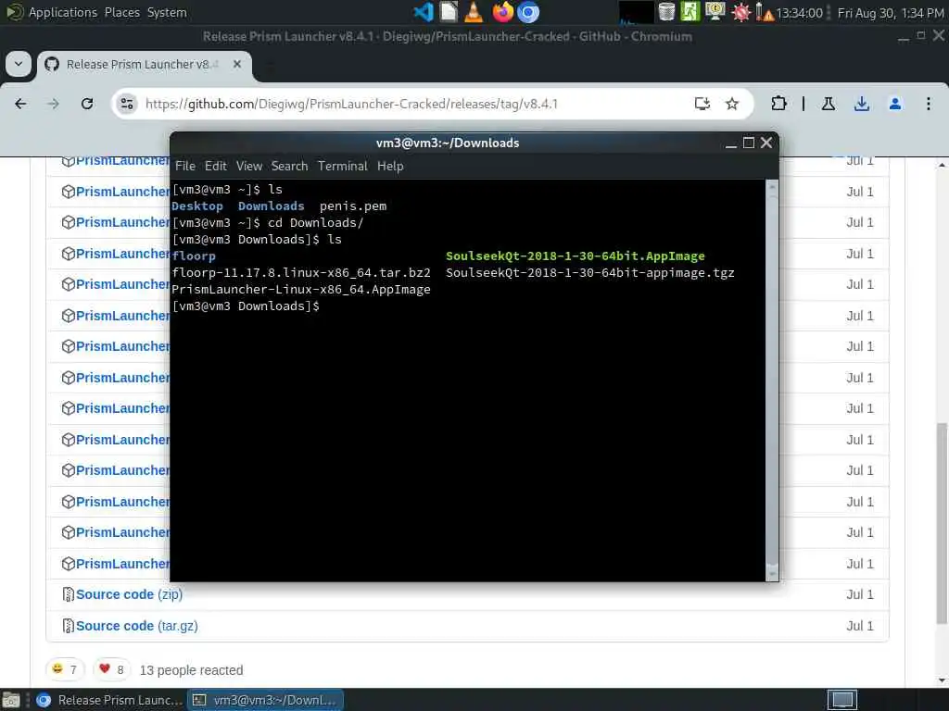
Task: Open the terminal Help menu
Action: pyautogui.click(x=390, y=166)
